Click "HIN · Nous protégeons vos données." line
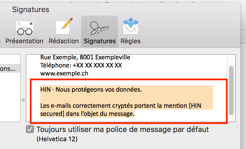 point(91,90)
